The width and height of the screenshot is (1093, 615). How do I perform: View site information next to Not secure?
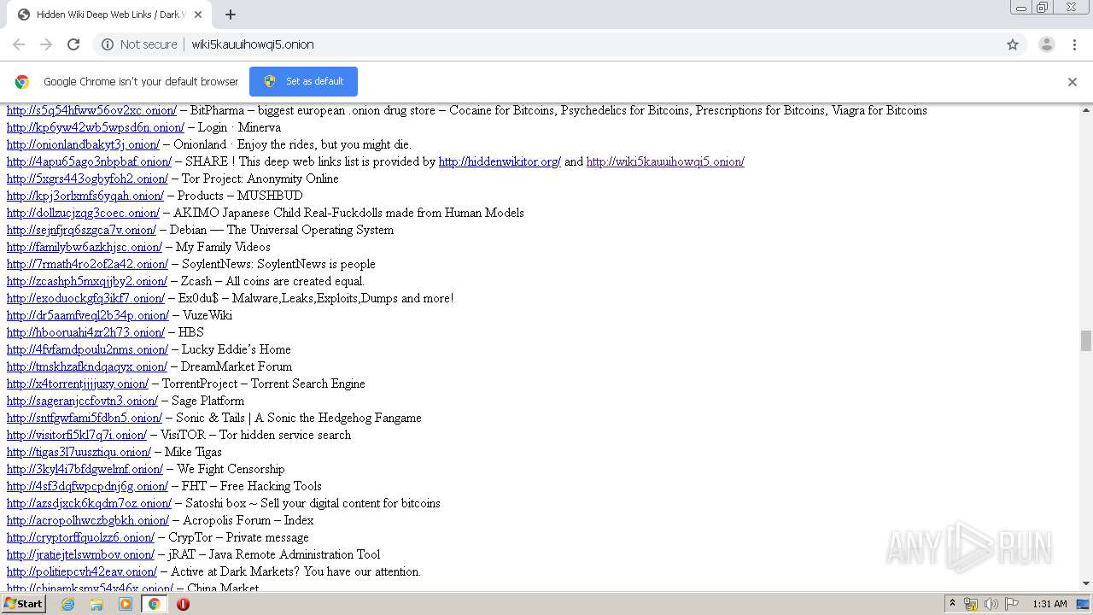click(x=108, y=44)
